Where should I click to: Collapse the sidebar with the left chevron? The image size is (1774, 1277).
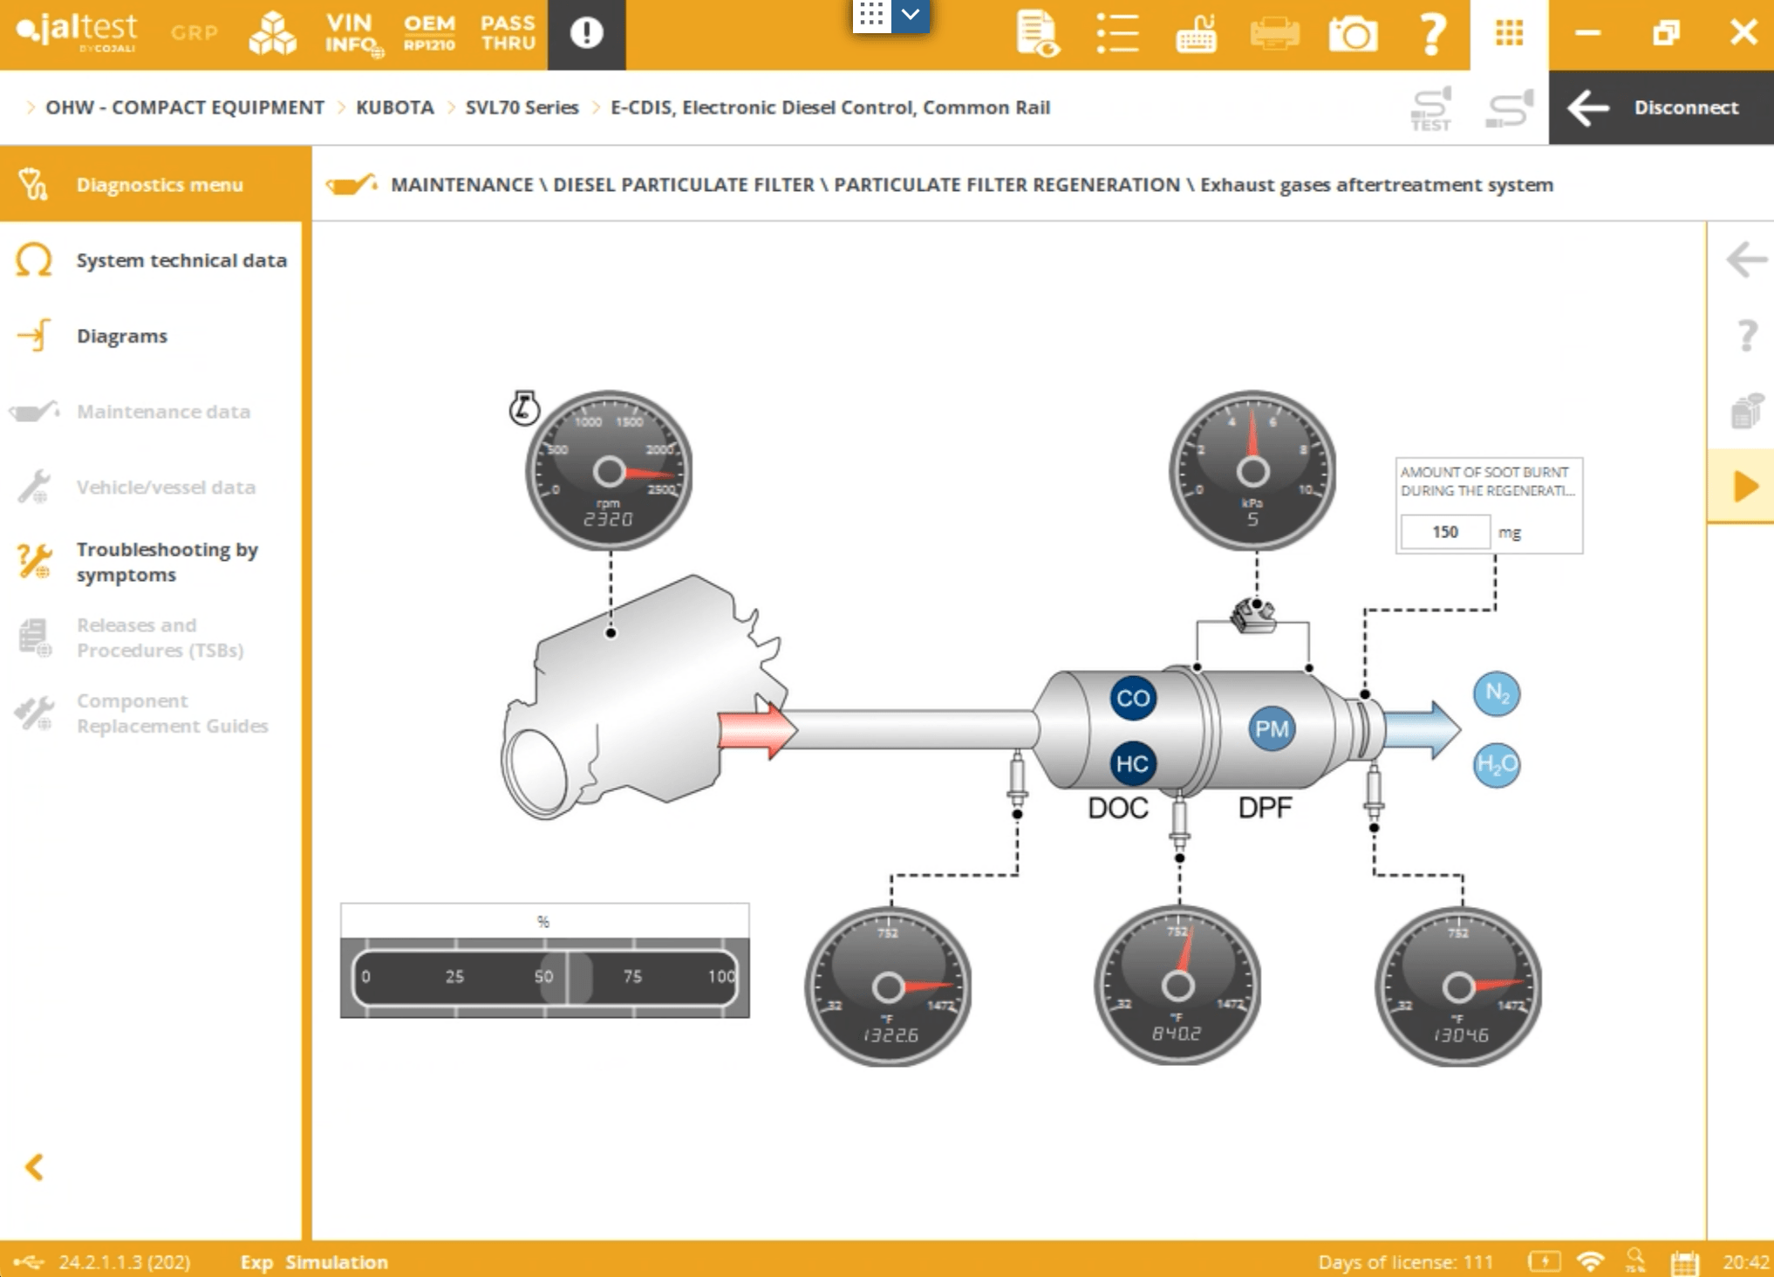(x=34, y=1167)
